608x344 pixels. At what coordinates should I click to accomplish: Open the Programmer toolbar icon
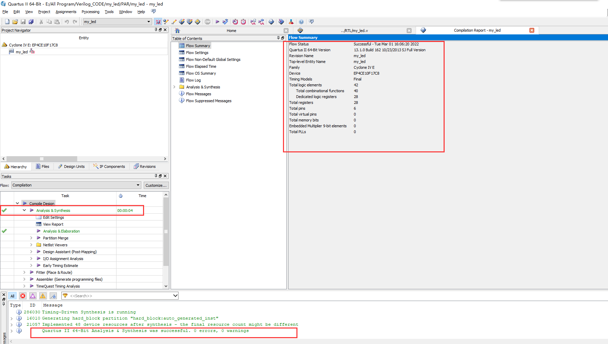click(x=281, y=22)
